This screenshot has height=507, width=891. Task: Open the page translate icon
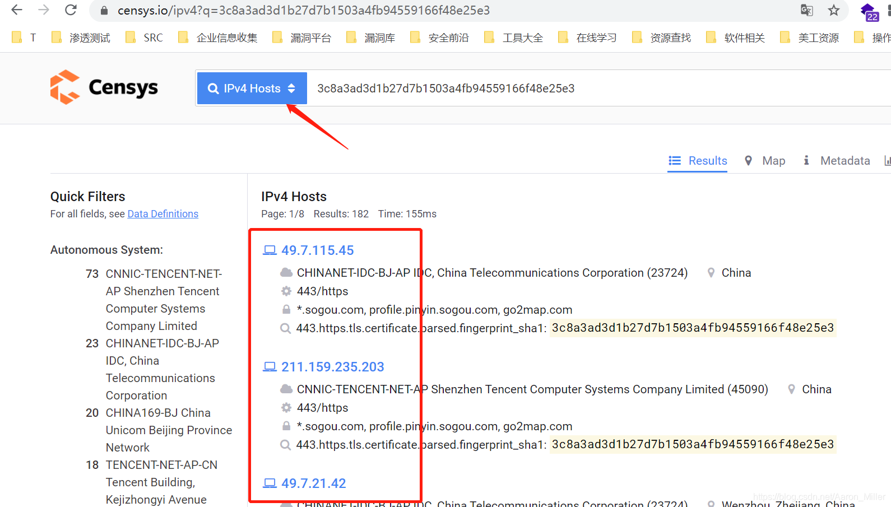[x=807, y=10]
